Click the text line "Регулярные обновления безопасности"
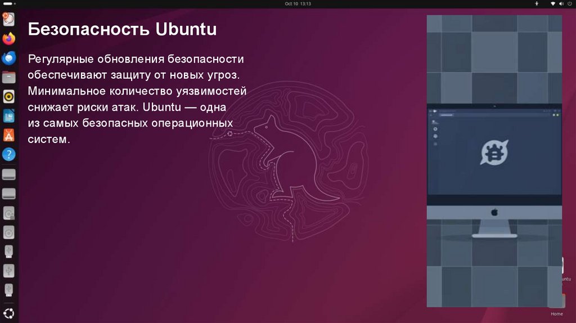Image resolution: width=576 pixels, height=323 pixels. pyautogui.click(x=136, y=59)
